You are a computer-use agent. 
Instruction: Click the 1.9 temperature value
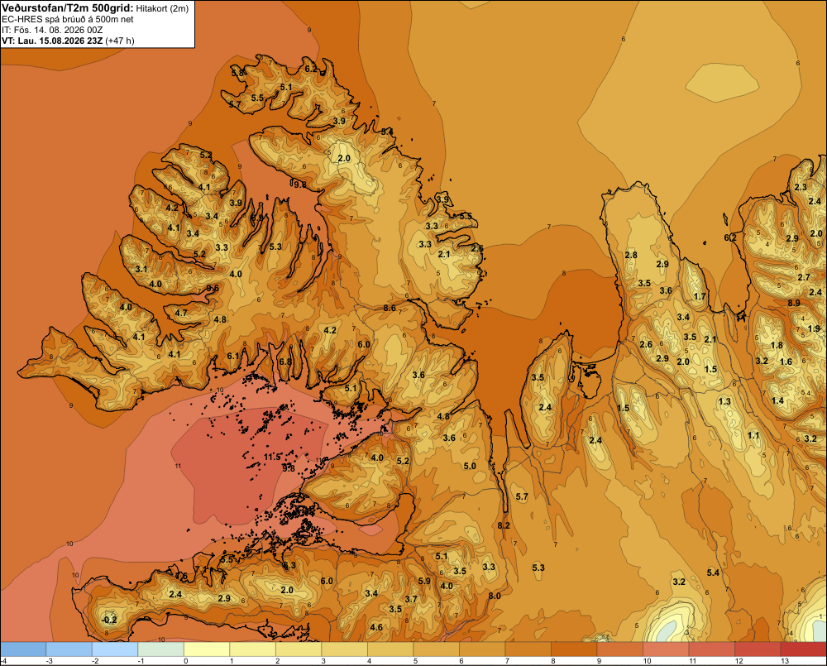pyautogui.click(x=814, y=328)
